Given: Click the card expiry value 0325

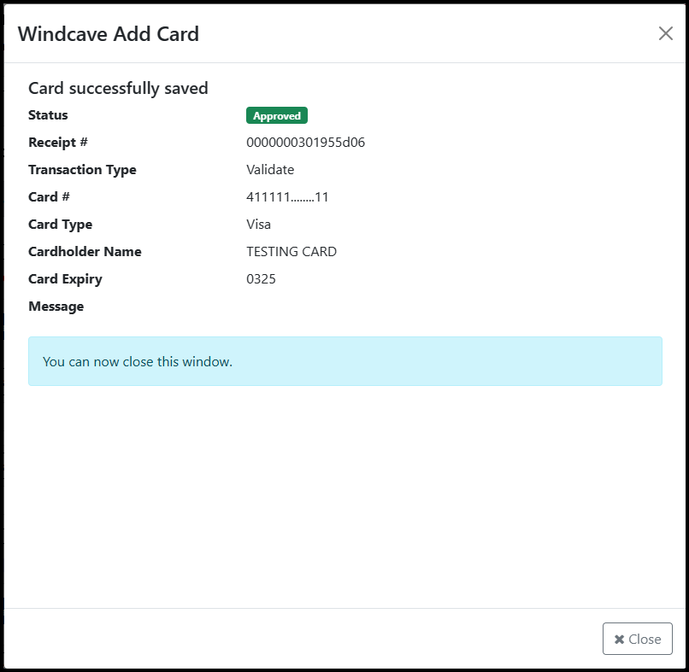Looking at the screenshot, I should (261, 278).
